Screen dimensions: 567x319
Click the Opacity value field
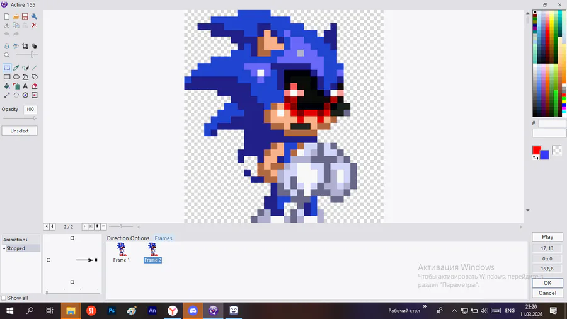(x=30, y=109)
